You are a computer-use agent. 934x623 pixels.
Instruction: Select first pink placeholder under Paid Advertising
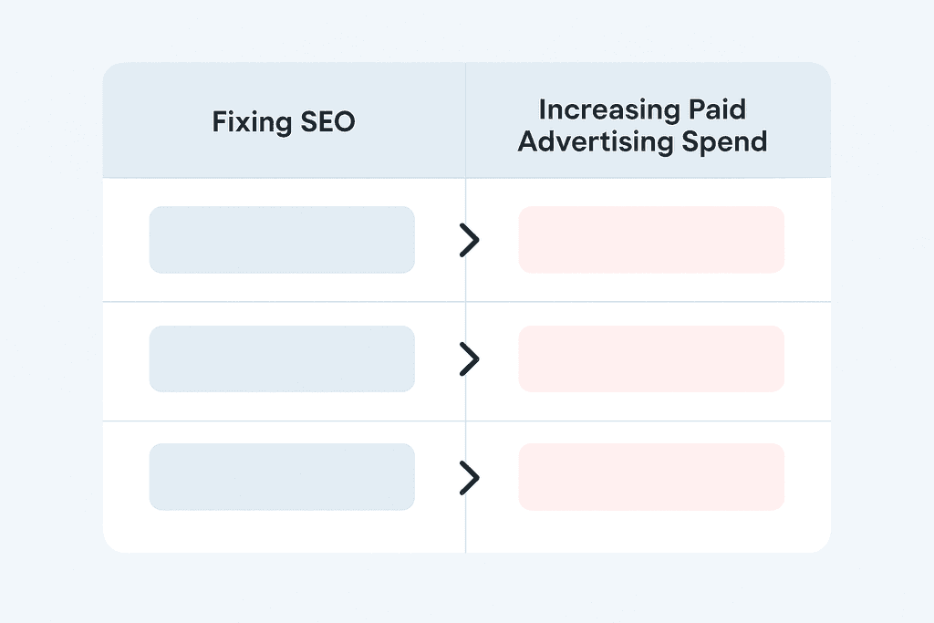pos(651,240)
